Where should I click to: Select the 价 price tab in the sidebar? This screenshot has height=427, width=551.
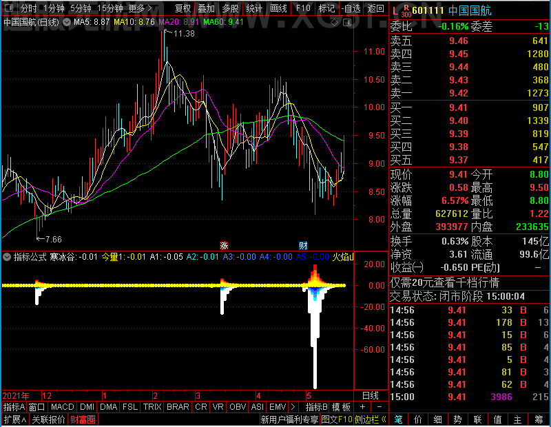418,419
